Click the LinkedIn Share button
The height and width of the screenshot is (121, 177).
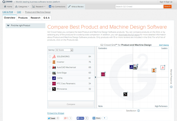click(96, 118)
